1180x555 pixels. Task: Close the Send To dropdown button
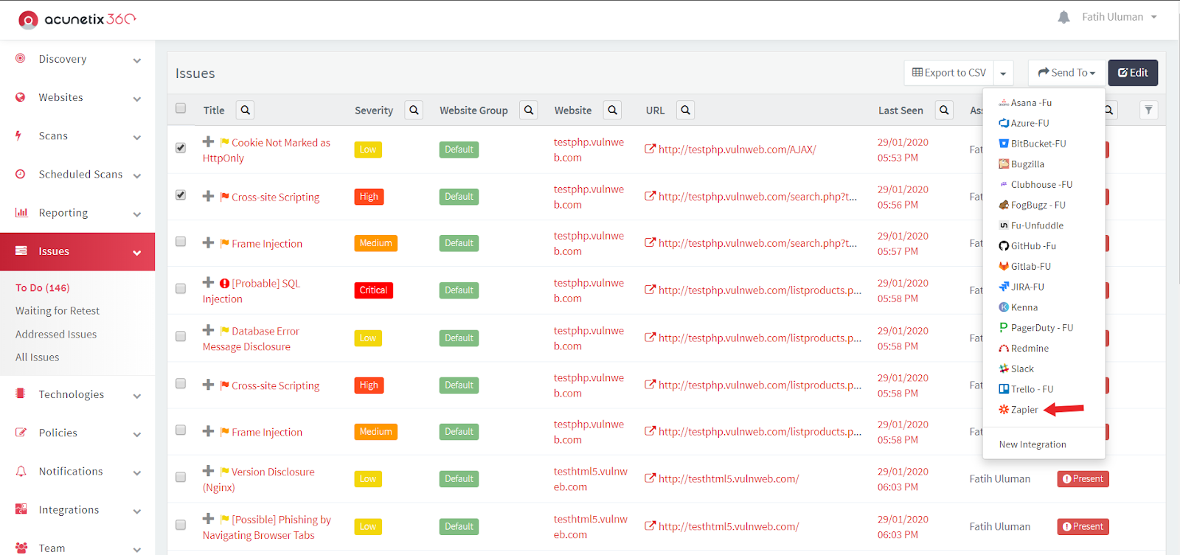click(1066, 73)
